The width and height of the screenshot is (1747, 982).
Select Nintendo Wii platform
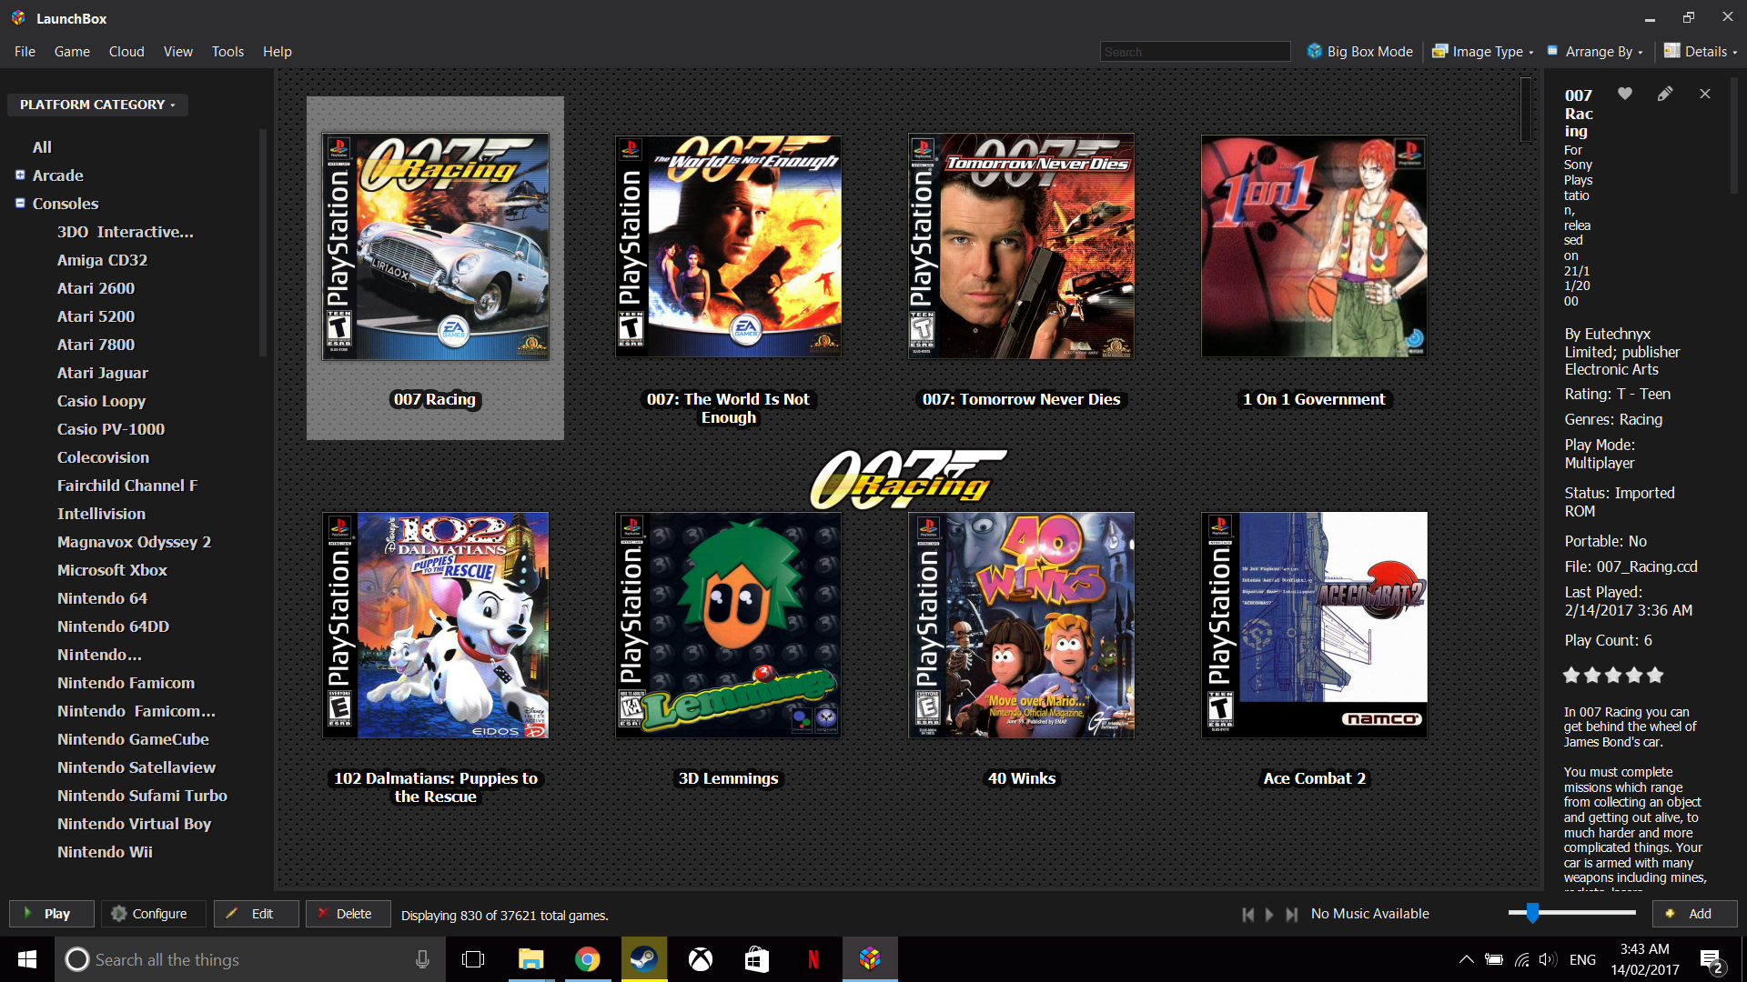coord(105,851)
